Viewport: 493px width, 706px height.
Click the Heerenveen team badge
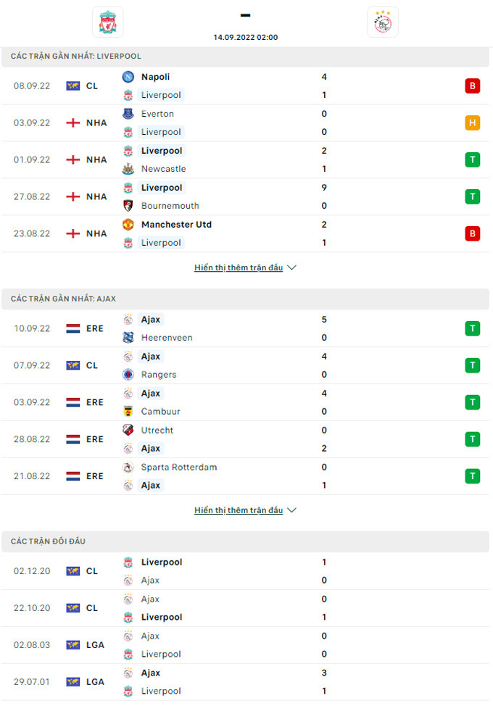pyautogui.click(x=128, y=338)
